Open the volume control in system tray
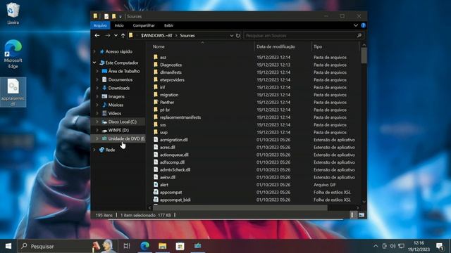The width and height of the screenshot is (451, 253). coord(393,246)
